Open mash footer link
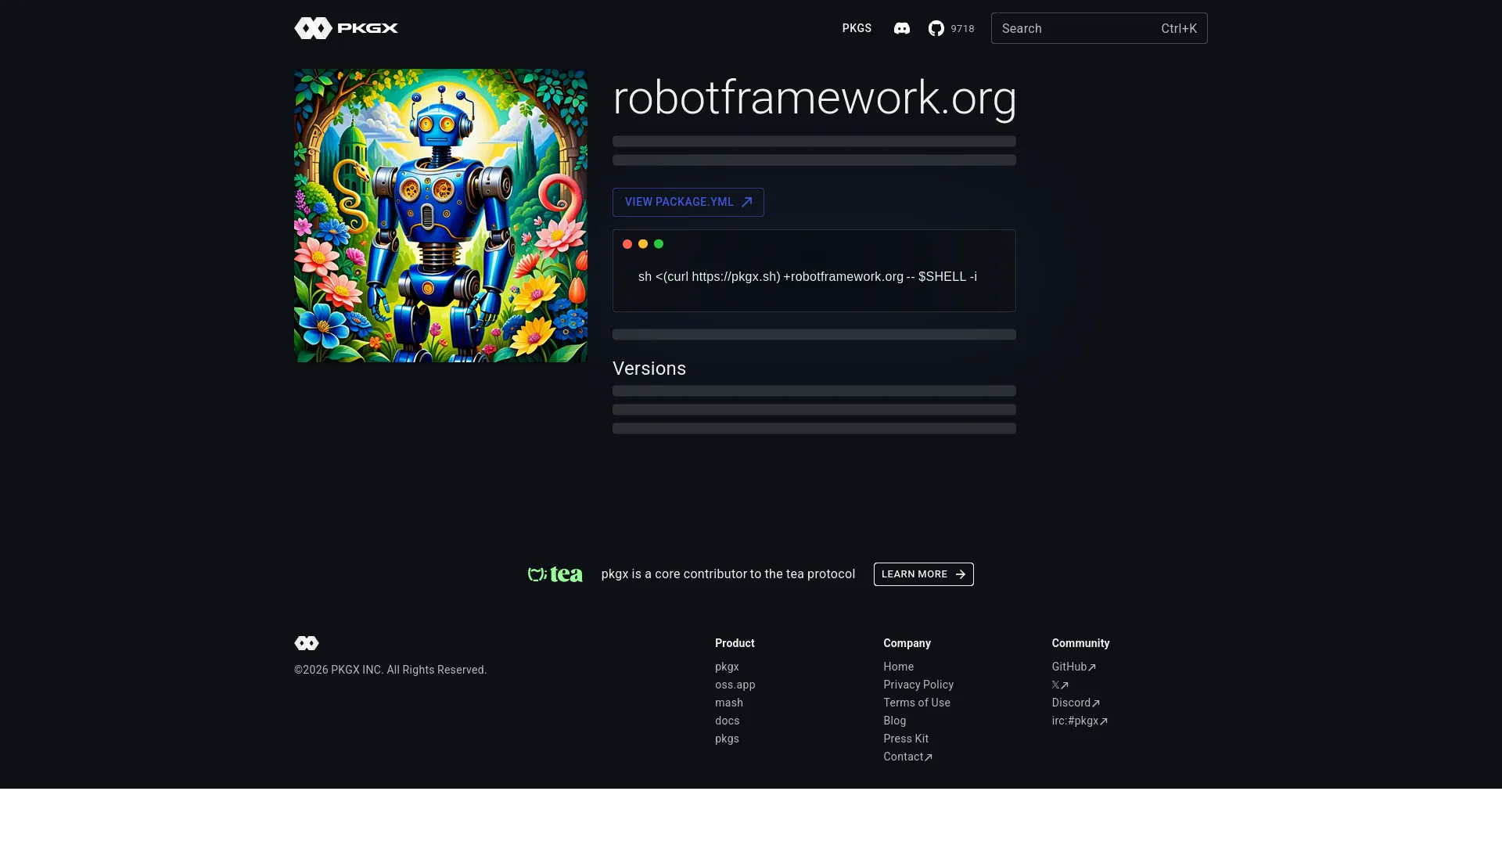1502x845 pixels. 728,703
